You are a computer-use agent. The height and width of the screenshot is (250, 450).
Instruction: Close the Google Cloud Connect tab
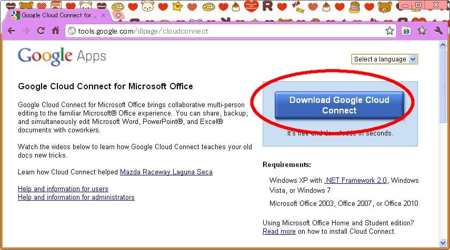click(102, 15)
